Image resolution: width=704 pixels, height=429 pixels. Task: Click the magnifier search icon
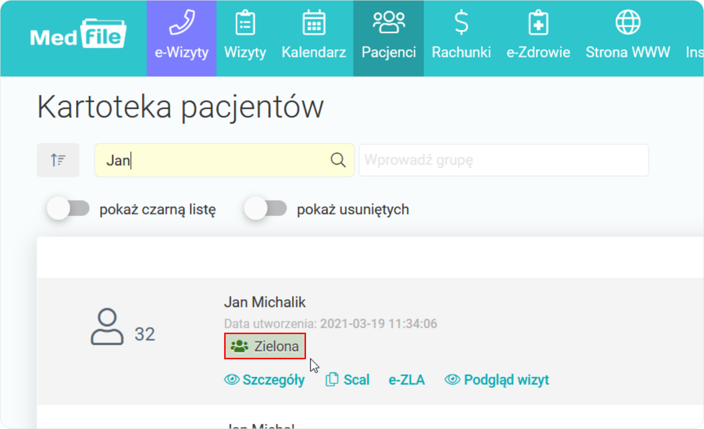click(338, 160)
